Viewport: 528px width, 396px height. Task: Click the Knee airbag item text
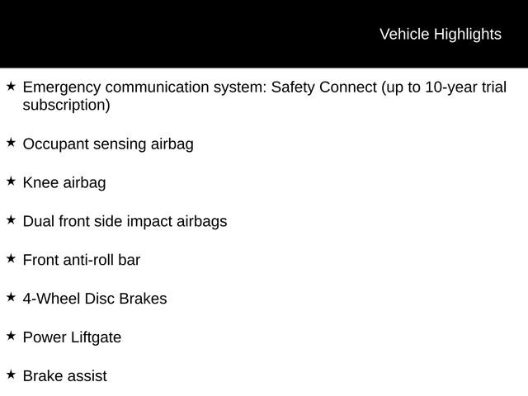click(64, 182)
